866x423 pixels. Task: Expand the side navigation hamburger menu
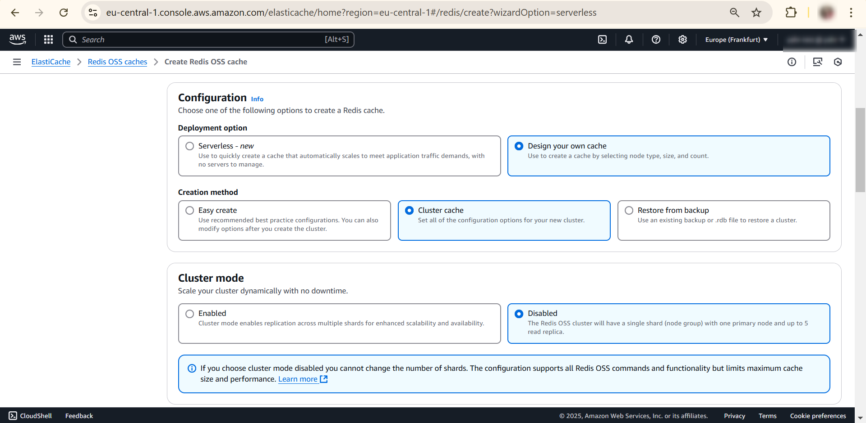(17, 62)
